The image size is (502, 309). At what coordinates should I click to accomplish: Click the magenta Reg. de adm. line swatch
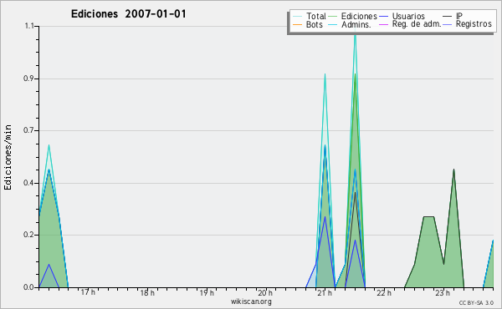(x=383, y=24)
